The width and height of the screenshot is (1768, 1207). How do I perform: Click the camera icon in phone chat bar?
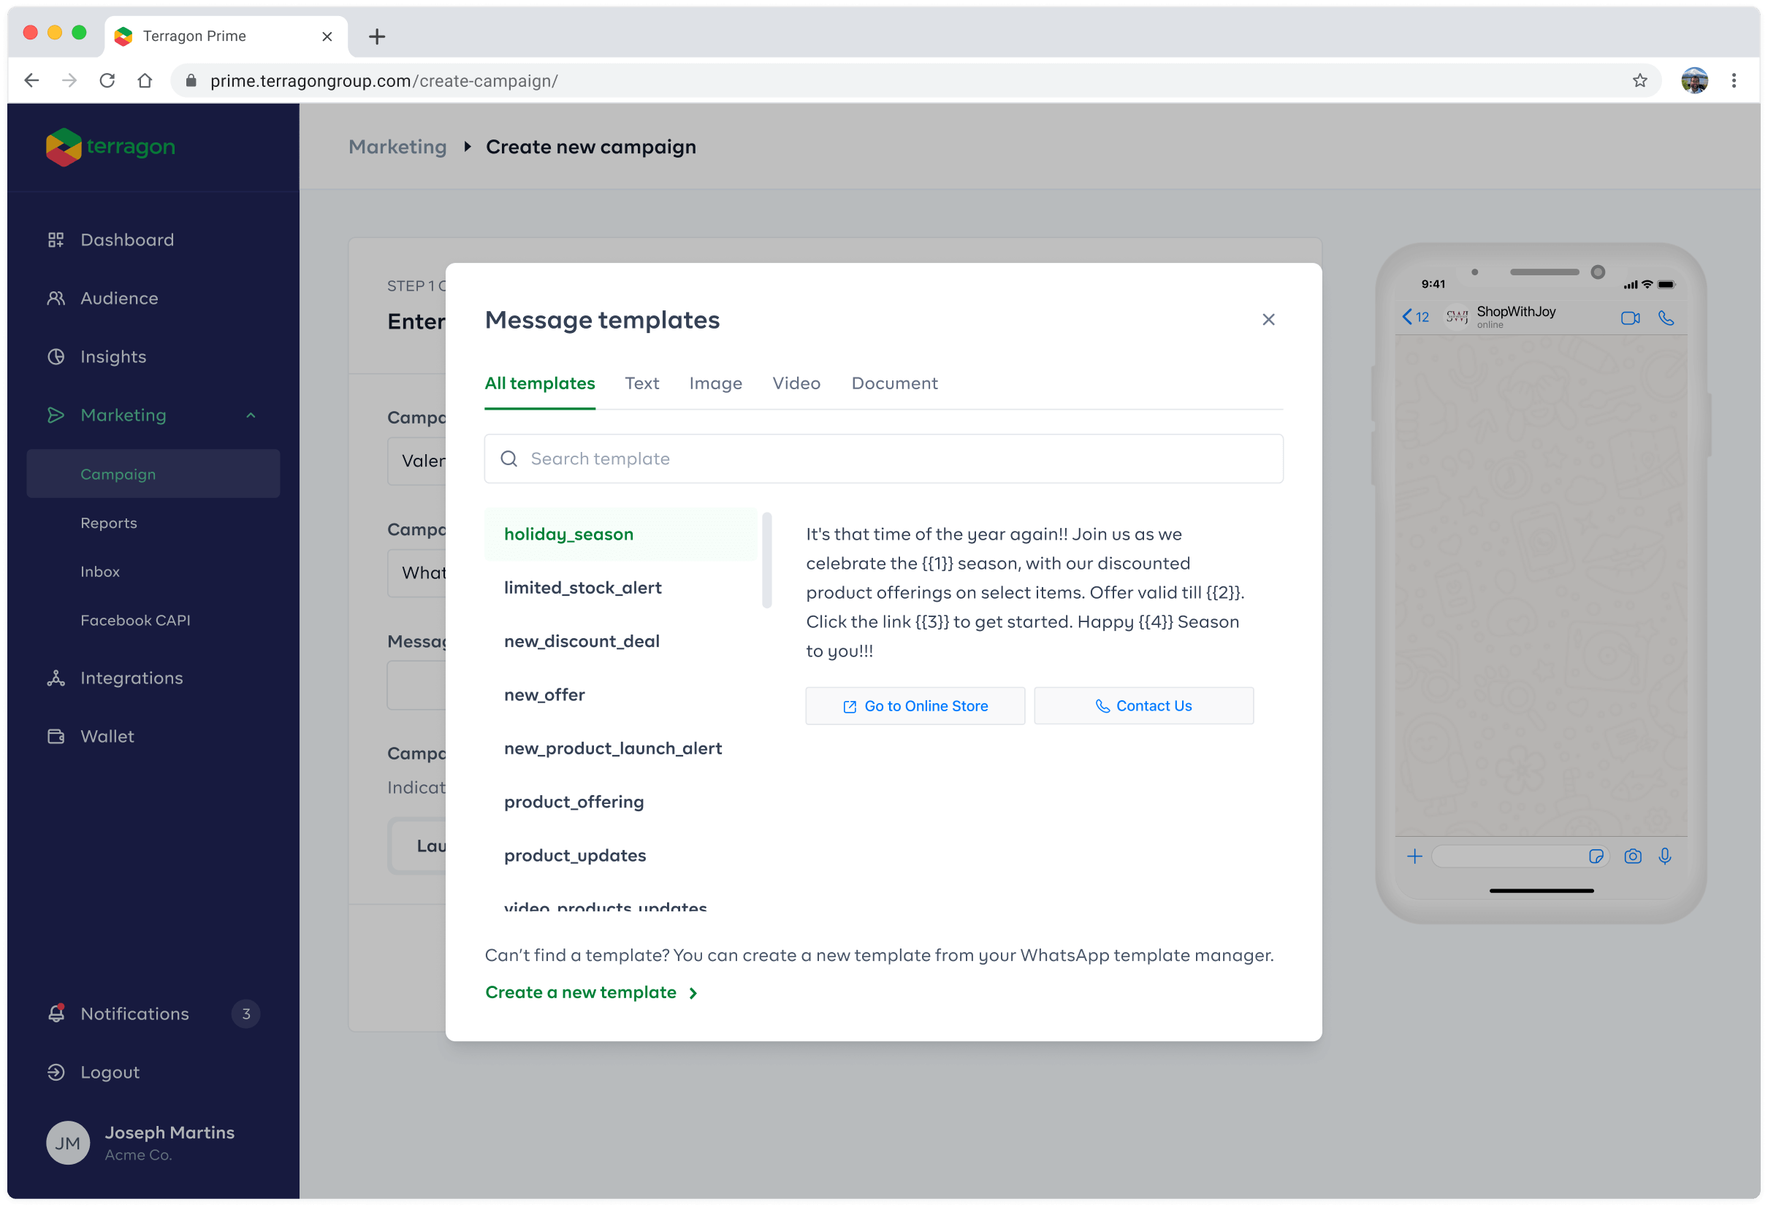(1633, 857)
